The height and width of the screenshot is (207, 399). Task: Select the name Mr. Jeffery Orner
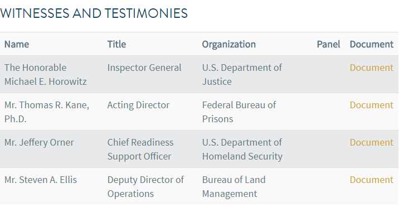[x=39, y=142]
